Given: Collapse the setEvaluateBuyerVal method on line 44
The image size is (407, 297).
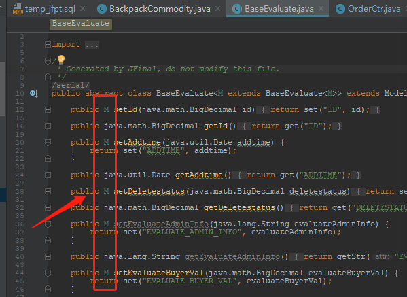Looking at the screenshot, I should pos(48,273).
